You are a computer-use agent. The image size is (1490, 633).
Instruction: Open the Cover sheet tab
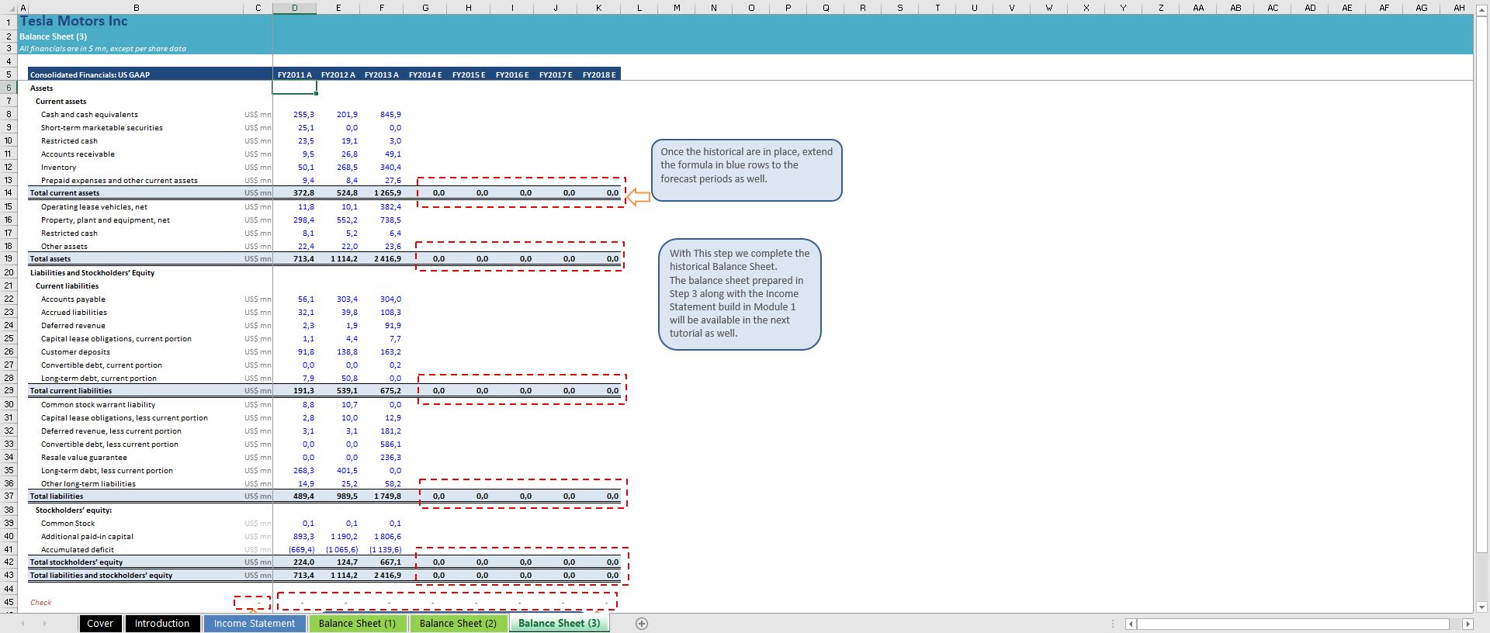[100, 624]
